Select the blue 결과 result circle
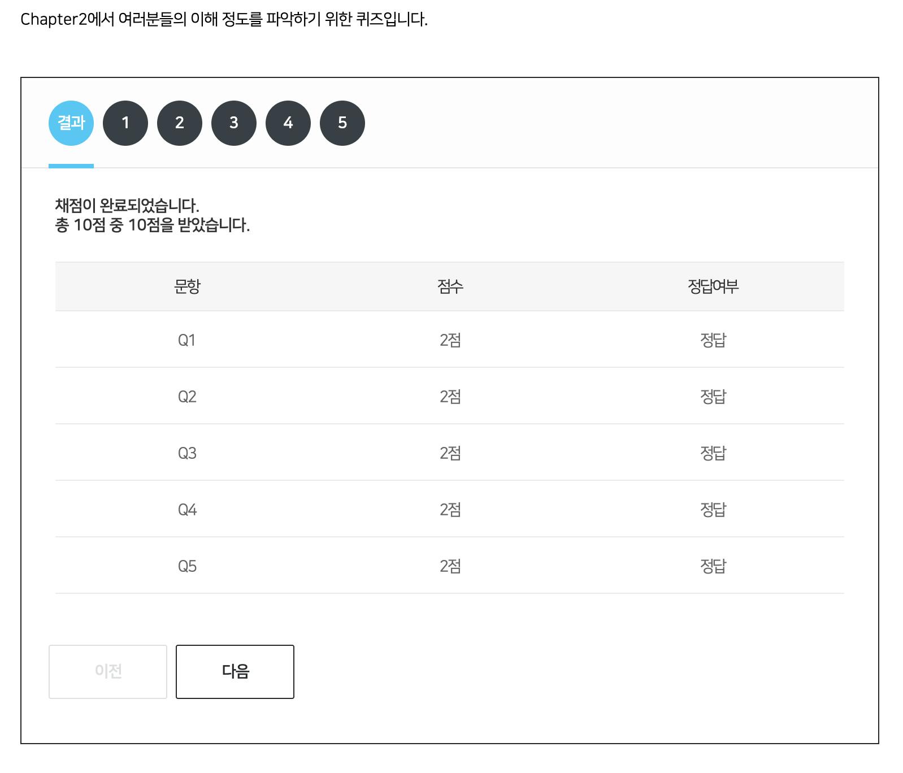This screenshot has height=773, width=903. 71,123
